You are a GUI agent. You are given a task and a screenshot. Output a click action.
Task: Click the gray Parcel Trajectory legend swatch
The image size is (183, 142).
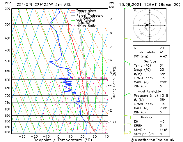73,15
